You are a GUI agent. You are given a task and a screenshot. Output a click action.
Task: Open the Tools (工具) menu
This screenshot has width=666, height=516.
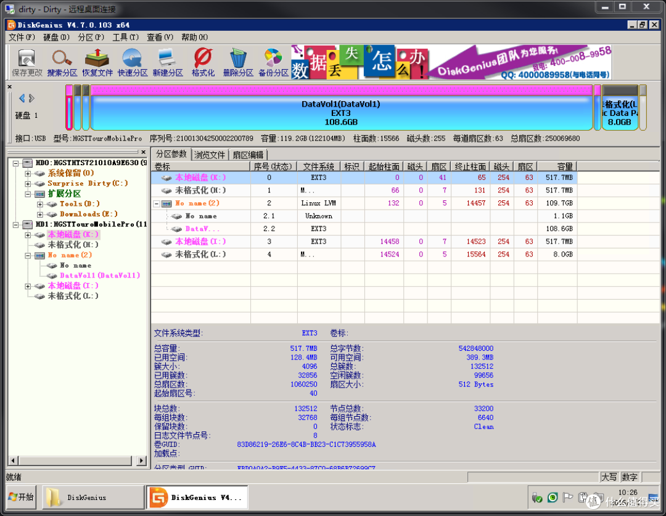[x=125, y=38]
